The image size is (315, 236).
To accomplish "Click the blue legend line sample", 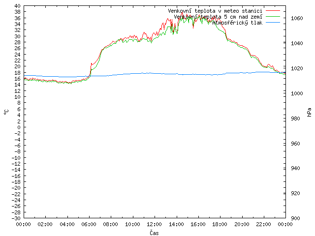I will pyautogui.click(x=273, y=22).
